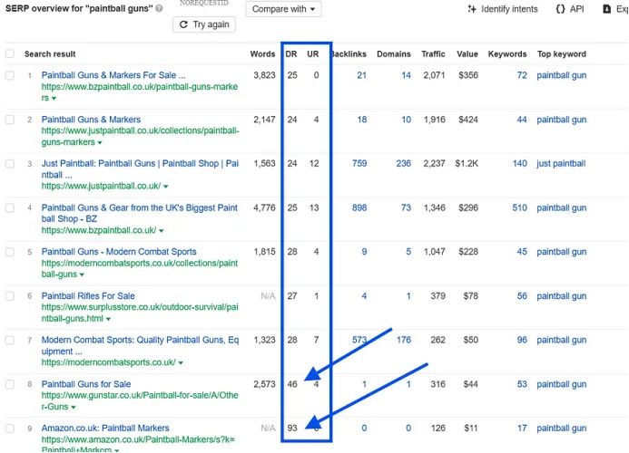The image size is (629, 453).
Task: Click keywords count 510 in result 4
Action: [519, 207]
